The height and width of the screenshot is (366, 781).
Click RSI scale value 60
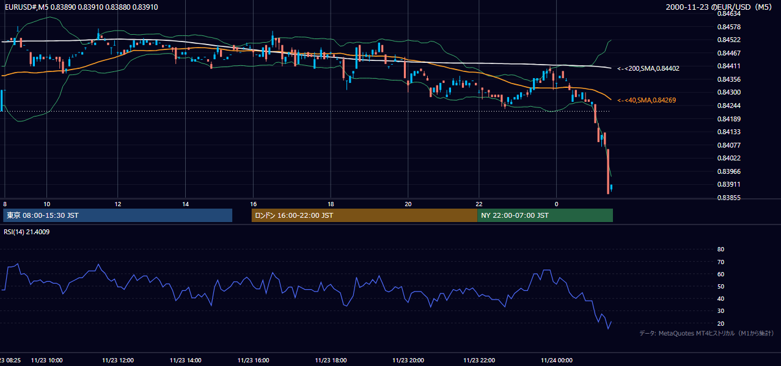click(x=721, y=274)
